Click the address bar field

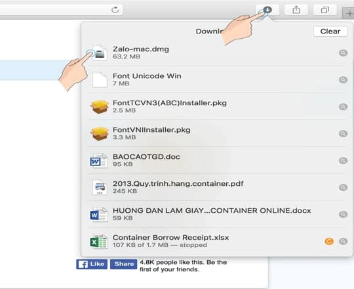coord(61,10)
